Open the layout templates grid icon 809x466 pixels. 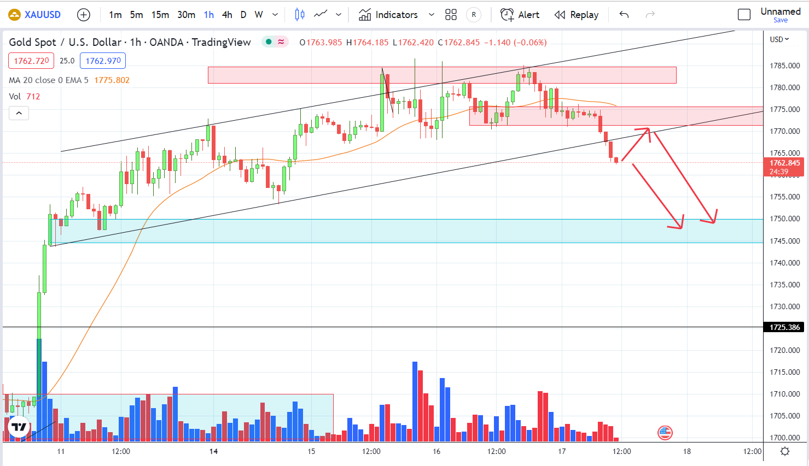point(451,15)
